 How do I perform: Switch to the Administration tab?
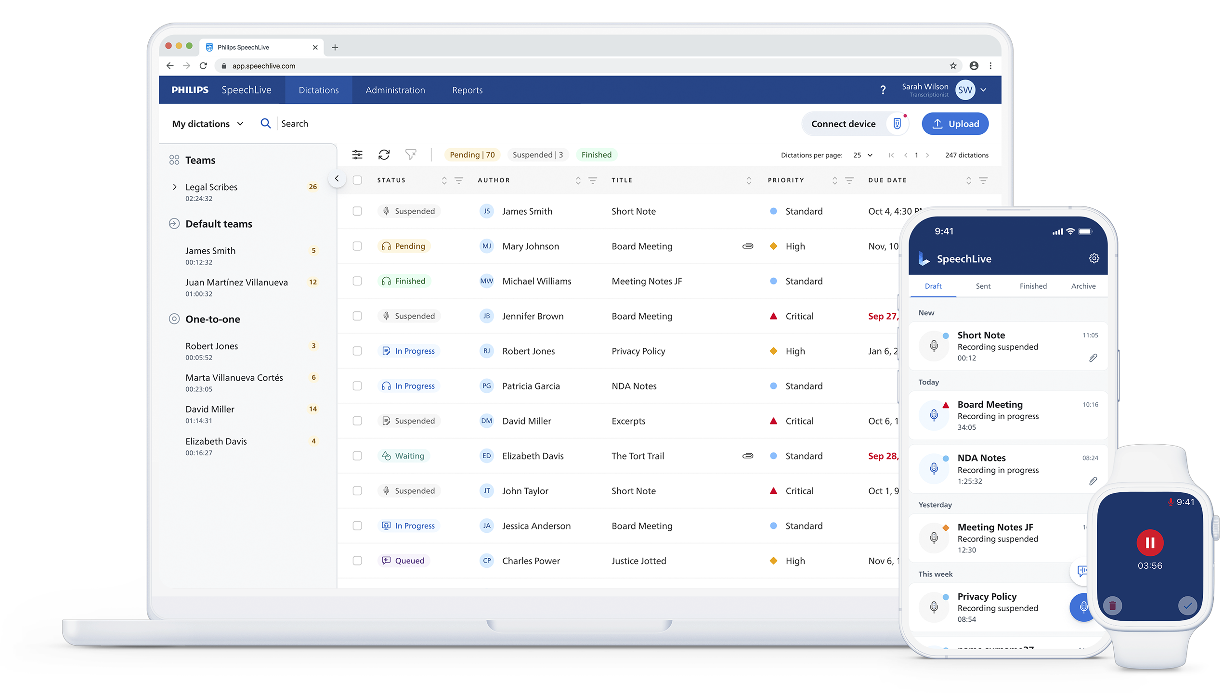395,90
